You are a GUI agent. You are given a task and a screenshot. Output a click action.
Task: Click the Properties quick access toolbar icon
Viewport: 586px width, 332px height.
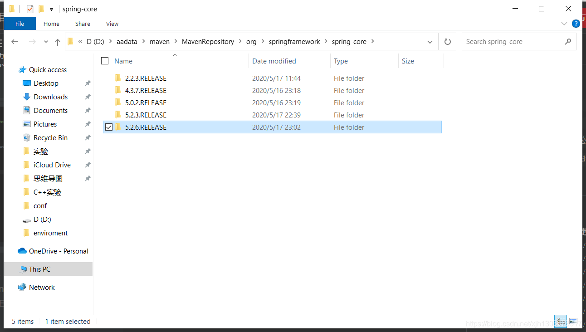click(x=30, y=9)
